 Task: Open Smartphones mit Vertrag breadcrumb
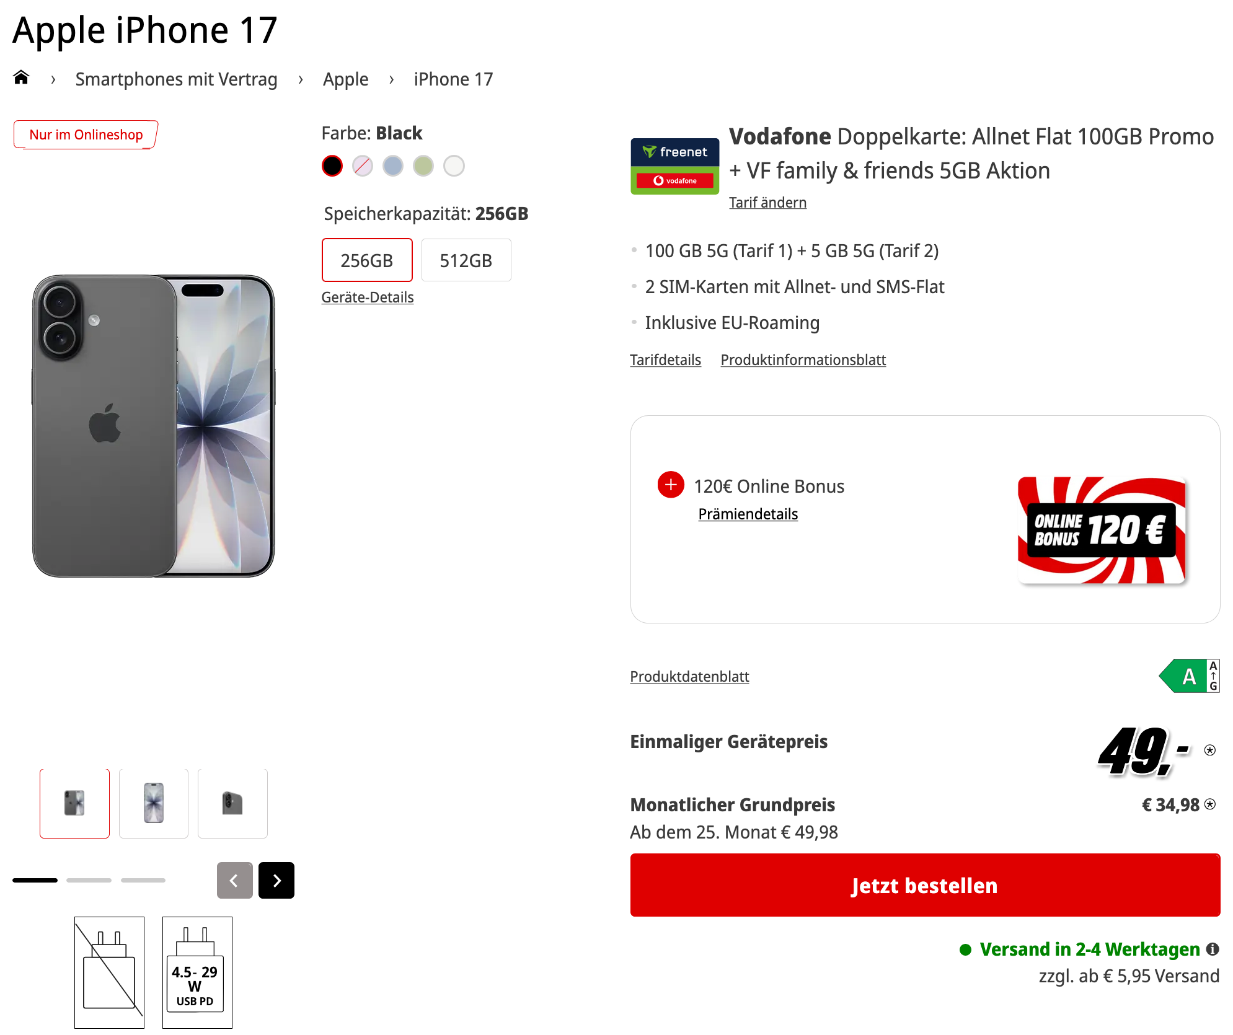[176, 79]
